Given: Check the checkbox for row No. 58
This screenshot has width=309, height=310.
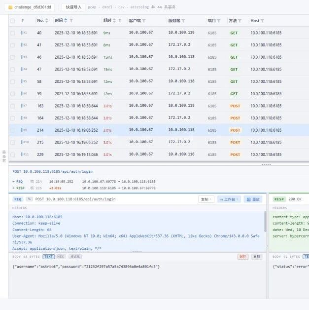Looking at the screenshot, I should coord(13,81).
